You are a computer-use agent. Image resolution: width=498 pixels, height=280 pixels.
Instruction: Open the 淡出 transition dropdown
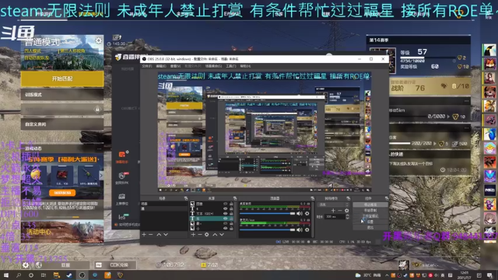click(333, 205)
